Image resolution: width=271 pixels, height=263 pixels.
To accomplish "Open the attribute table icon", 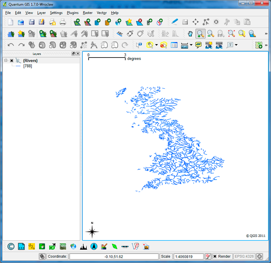I will point(174,45).
